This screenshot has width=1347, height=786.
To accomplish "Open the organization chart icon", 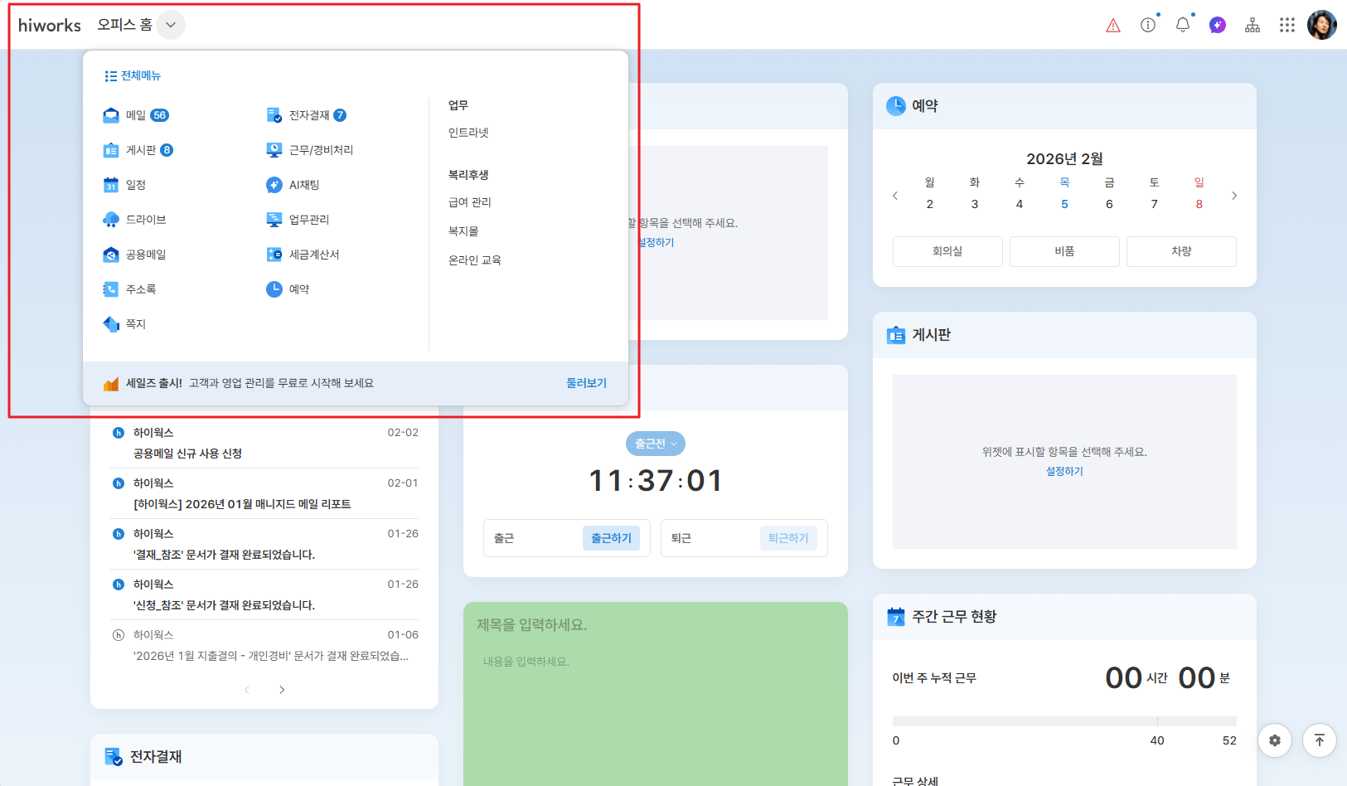I will (x=1253, y=25).
